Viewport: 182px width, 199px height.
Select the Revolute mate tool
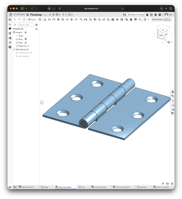tap(49, 19)
